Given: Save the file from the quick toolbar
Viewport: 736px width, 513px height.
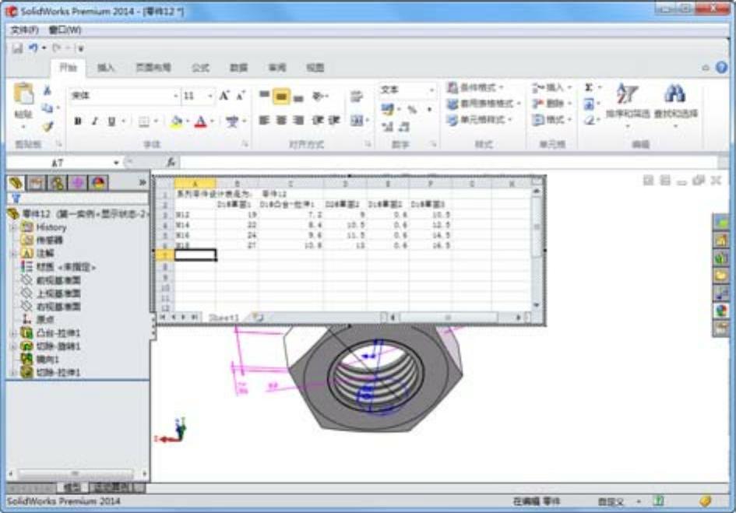Looking at the screenshot, I should point(17,47).
